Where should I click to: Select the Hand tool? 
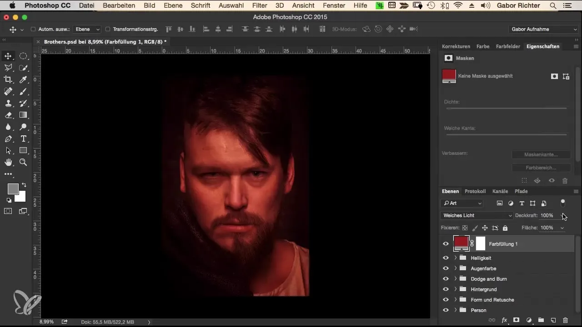coord(8,163)
